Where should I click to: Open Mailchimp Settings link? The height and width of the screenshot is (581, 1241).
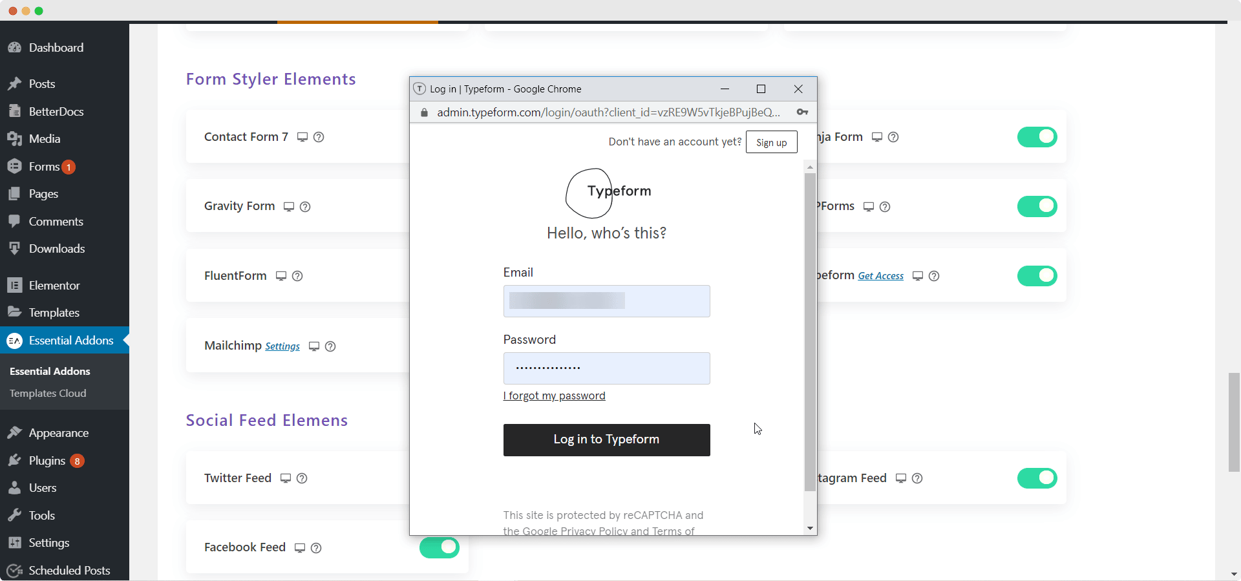click(282, 346)
